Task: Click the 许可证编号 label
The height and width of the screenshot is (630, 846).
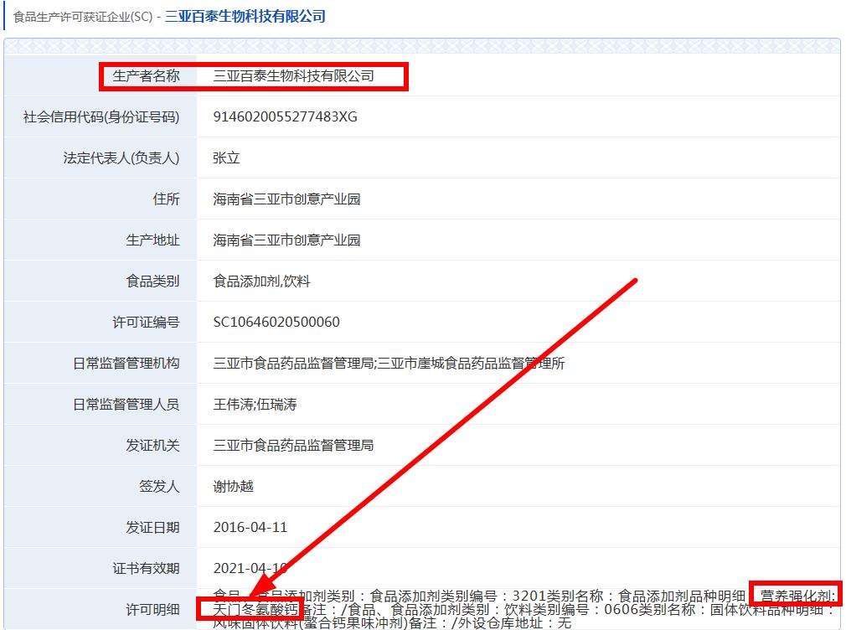Action: (146, 323)
